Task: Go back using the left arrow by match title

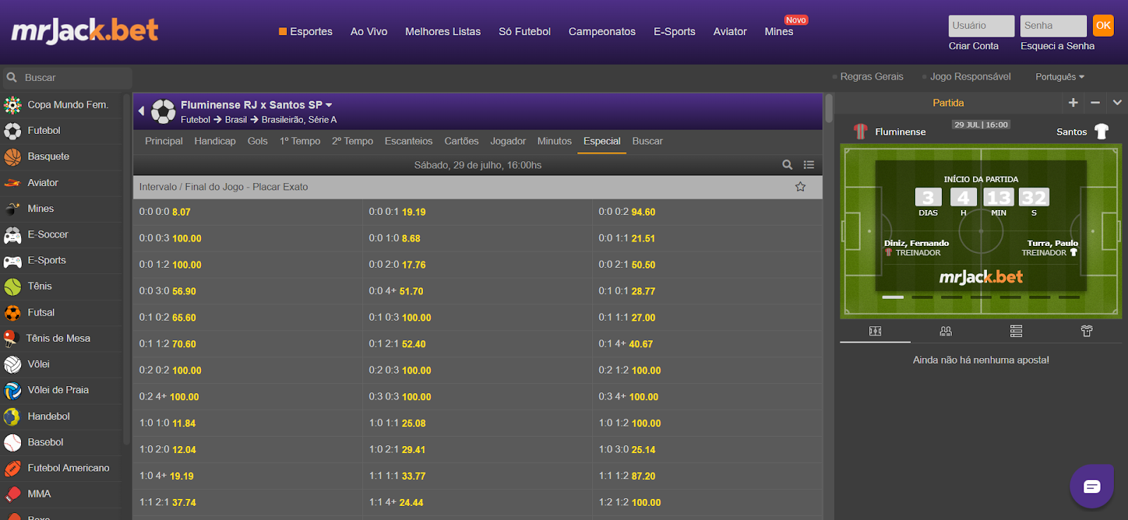Action: 142,111
